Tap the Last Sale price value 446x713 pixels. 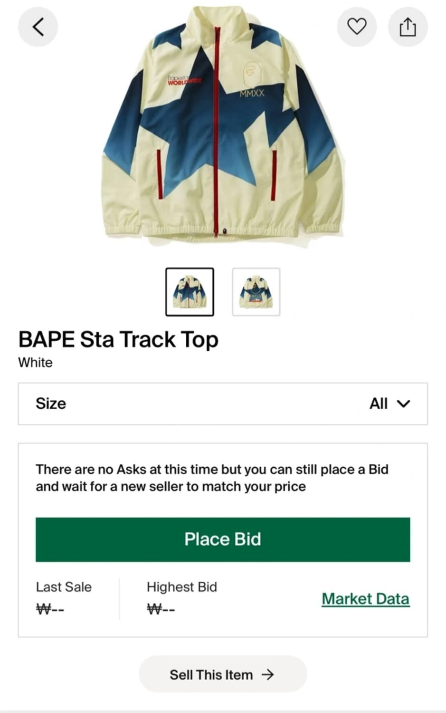coord(50,609)
